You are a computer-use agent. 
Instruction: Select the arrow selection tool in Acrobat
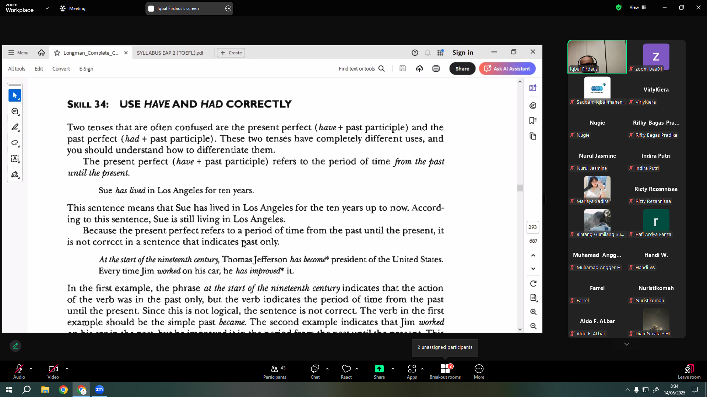point(15,96)
